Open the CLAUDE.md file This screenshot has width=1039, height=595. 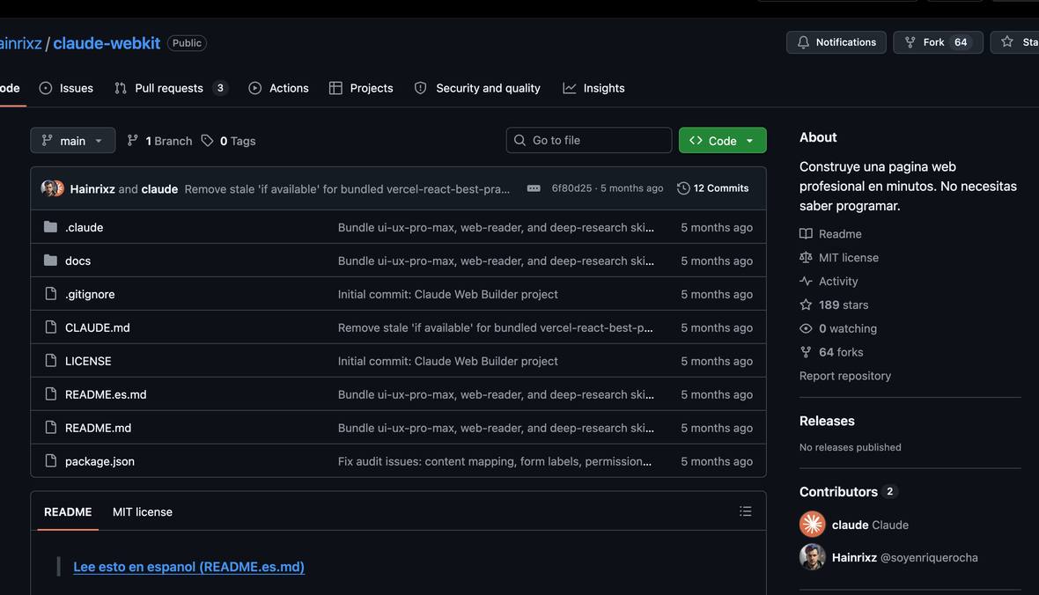pos(98,327)
